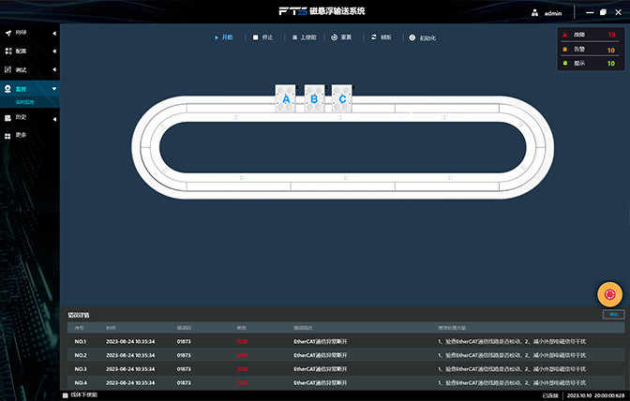Expand the 向导 (Wizard) sidebar menu
Image resolution: width=630 pixels, height=401 pixels.
pos(28,33)
